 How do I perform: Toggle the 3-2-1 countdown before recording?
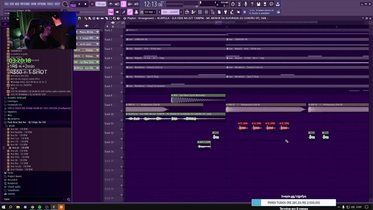pyautogui.click(x=123, y=4)
